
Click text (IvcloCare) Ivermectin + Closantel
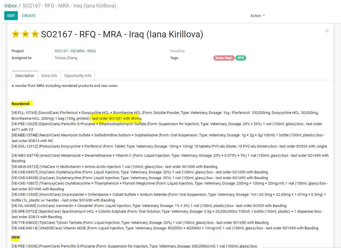(65, 206)
